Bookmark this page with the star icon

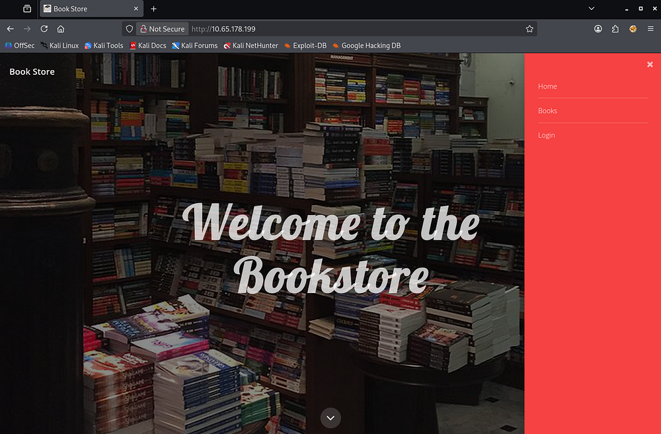529,29
